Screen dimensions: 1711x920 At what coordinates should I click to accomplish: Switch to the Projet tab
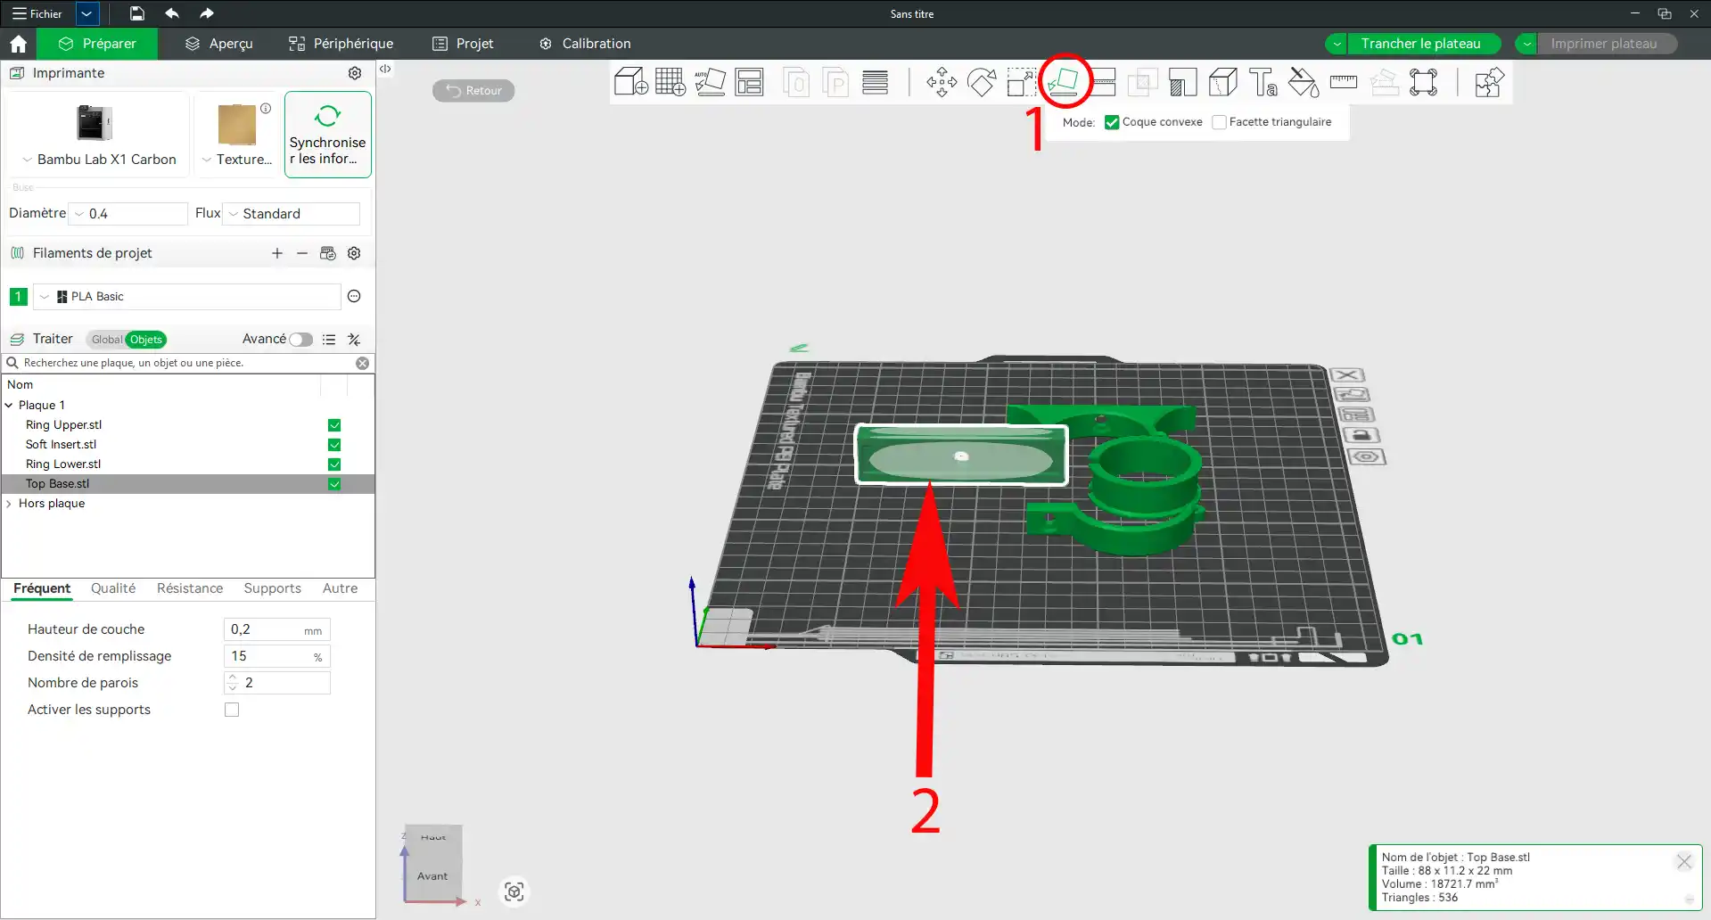point(463,44)
